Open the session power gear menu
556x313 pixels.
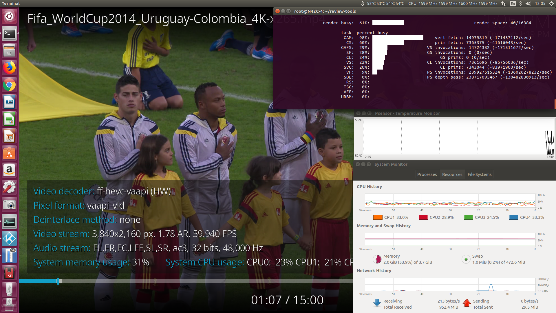[x=551, y=3]
